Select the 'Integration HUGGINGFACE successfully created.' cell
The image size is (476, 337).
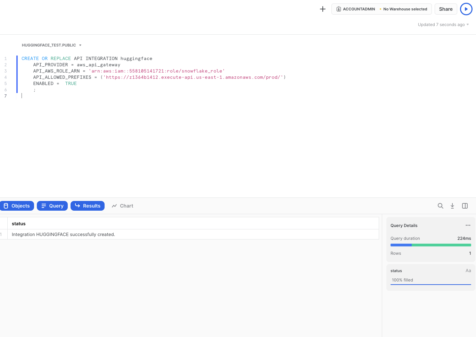pyautogui.click(x=193, y=234)
